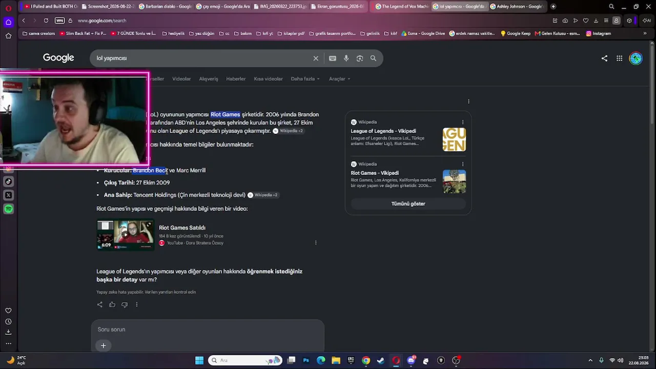Screen dimensions: 656x369
Task: Open TikTok in the Opera sidebar
Action: [x=8, y=181]
